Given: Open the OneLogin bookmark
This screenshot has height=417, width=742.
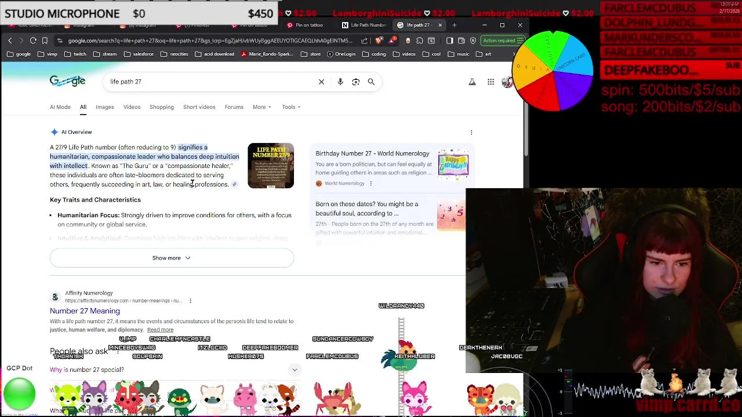Looking at the screenshot, I should click(340, 54).
